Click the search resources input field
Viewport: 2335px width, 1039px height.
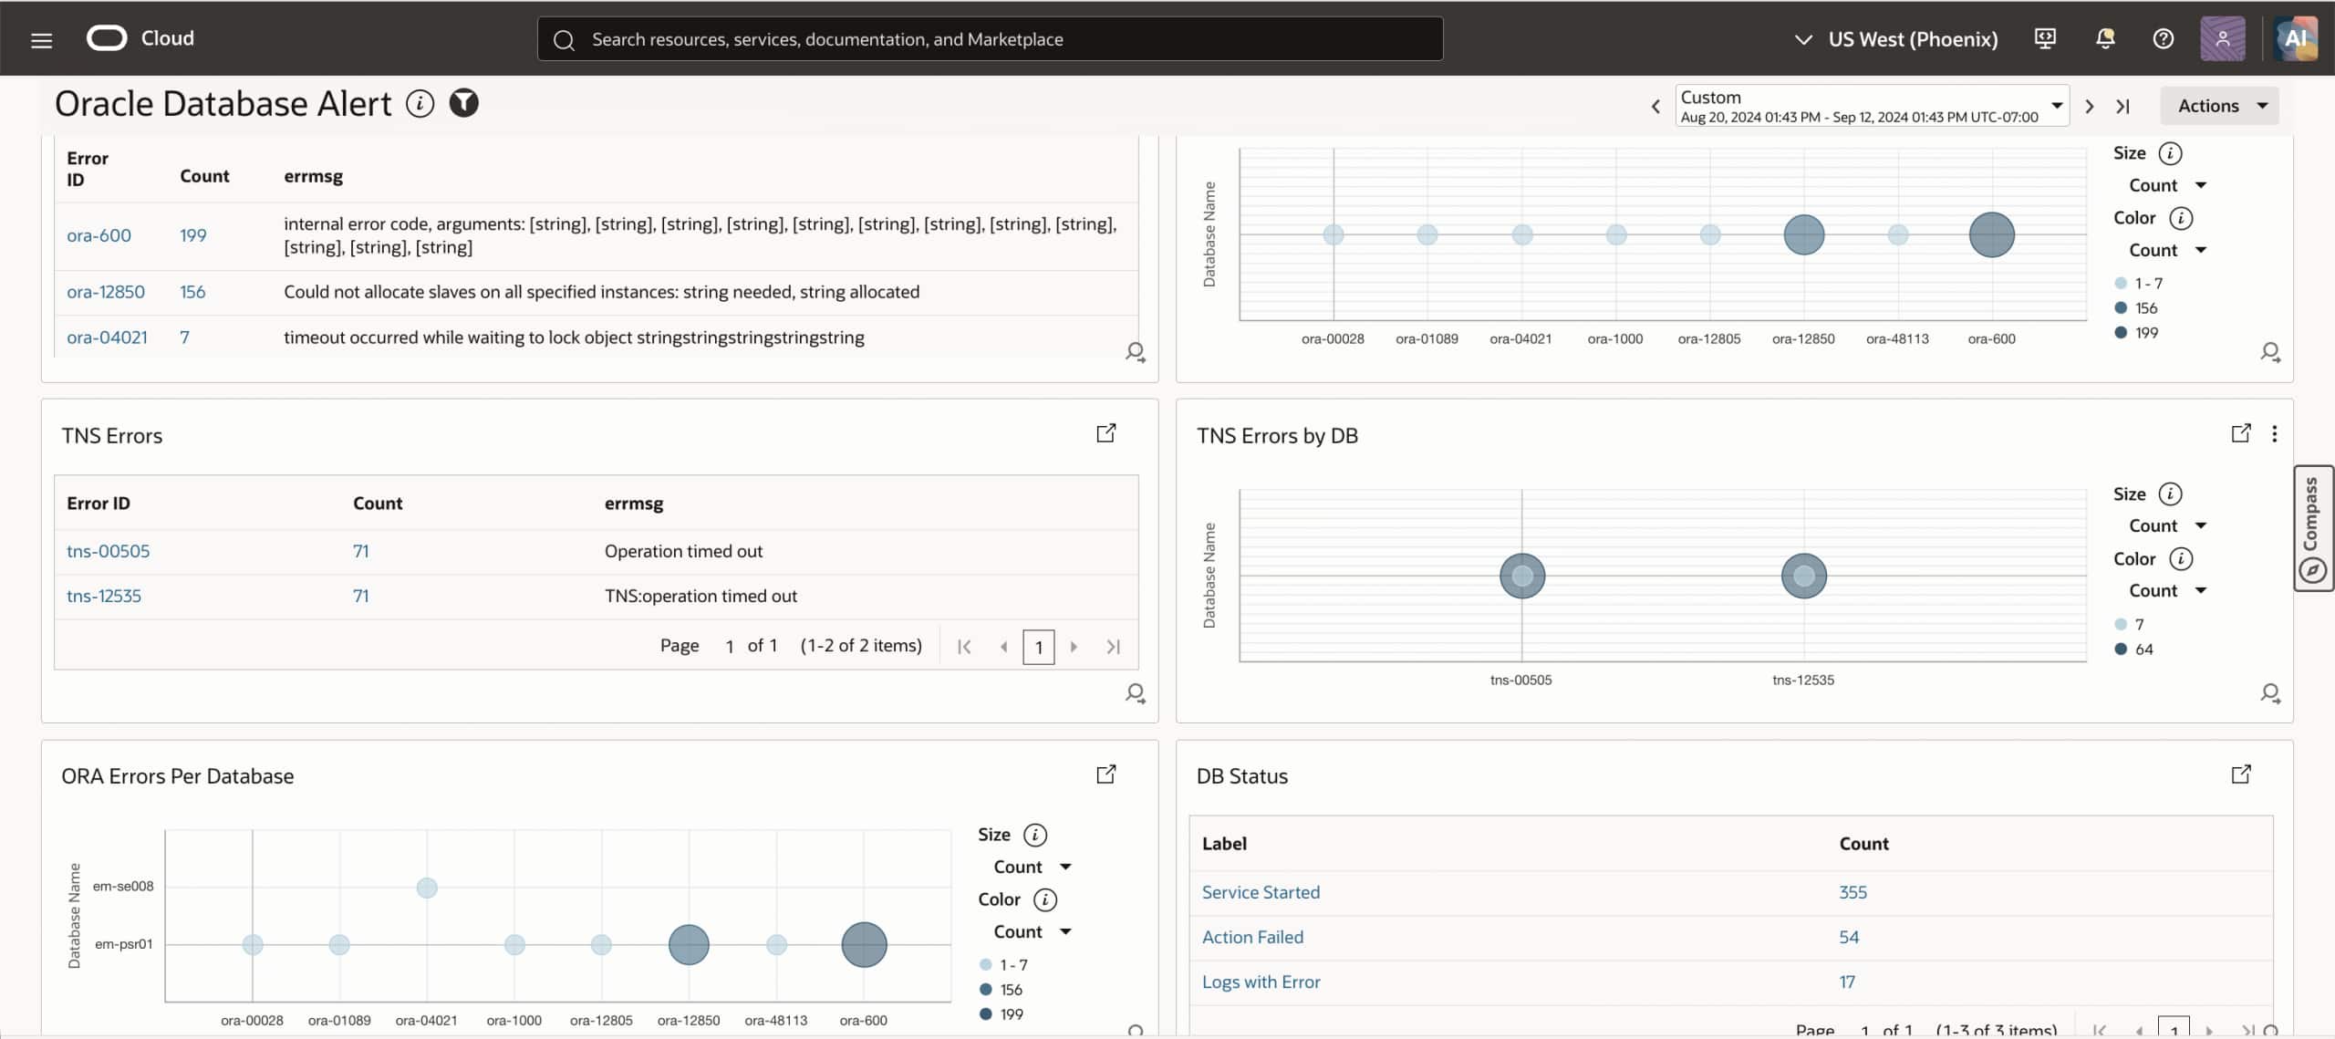990,39
